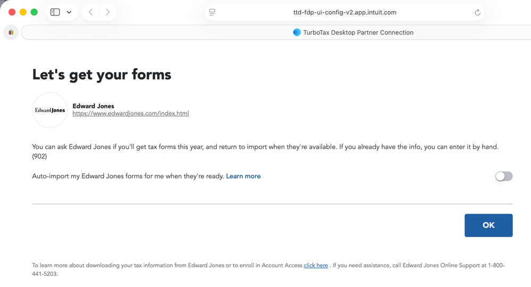531x287 pixels.
Task: Minimize the window with yellow button
Action: tap(23, 12)
